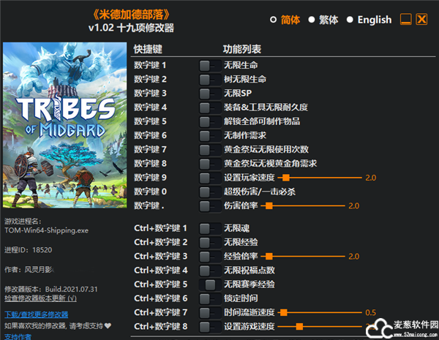Open 下载/查找更多修改器 link
This screenshot has width=439, height=340.
[37, 314]
